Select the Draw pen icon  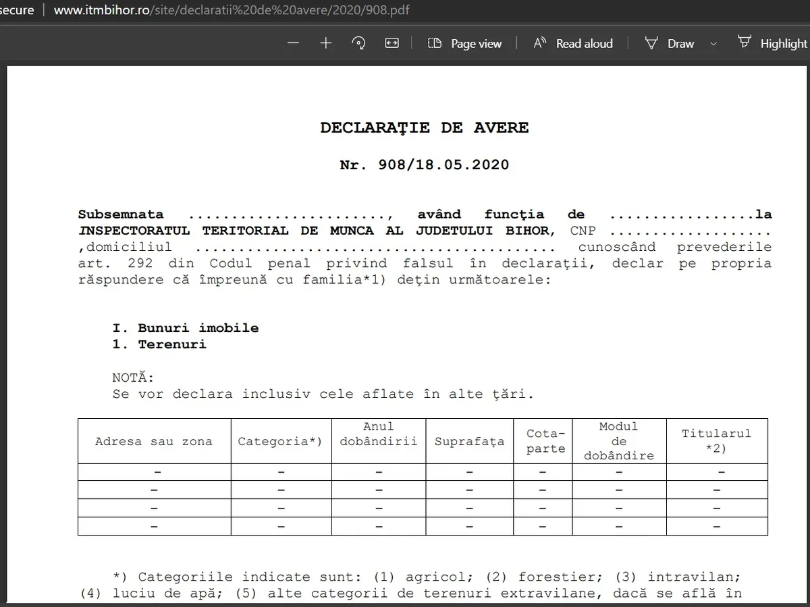(651, 43)
